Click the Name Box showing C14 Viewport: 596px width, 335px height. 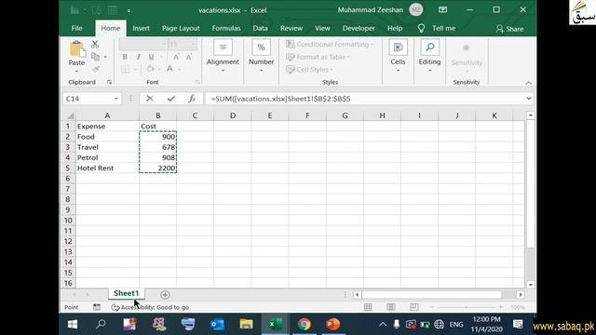point(88,99)
